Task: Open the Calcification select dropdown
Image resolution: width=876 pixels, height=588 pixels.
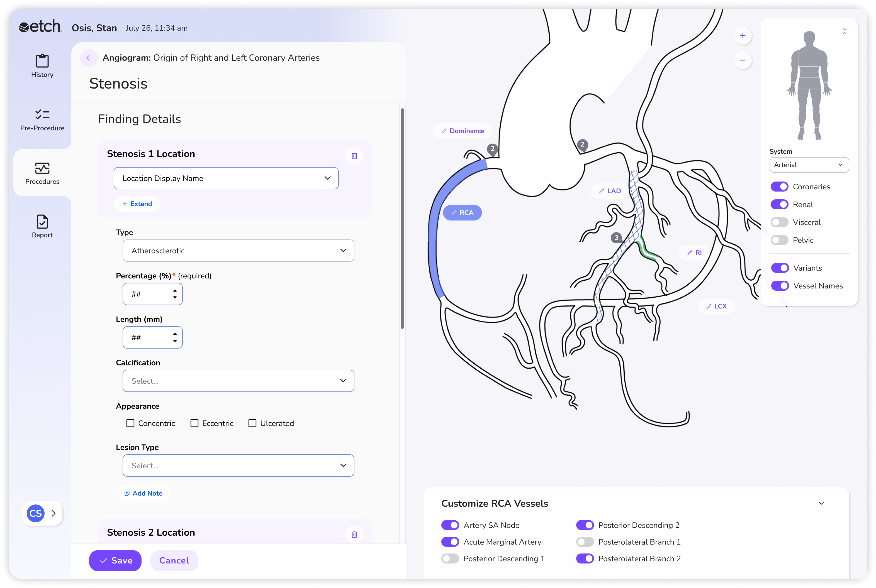Action: click(x=238, y=381)
